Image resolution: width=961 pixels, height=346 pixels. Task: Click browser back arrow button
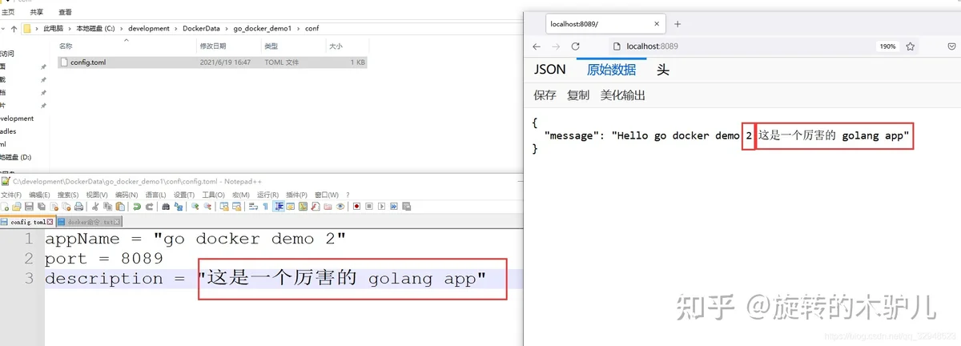[x=537, y=46]
